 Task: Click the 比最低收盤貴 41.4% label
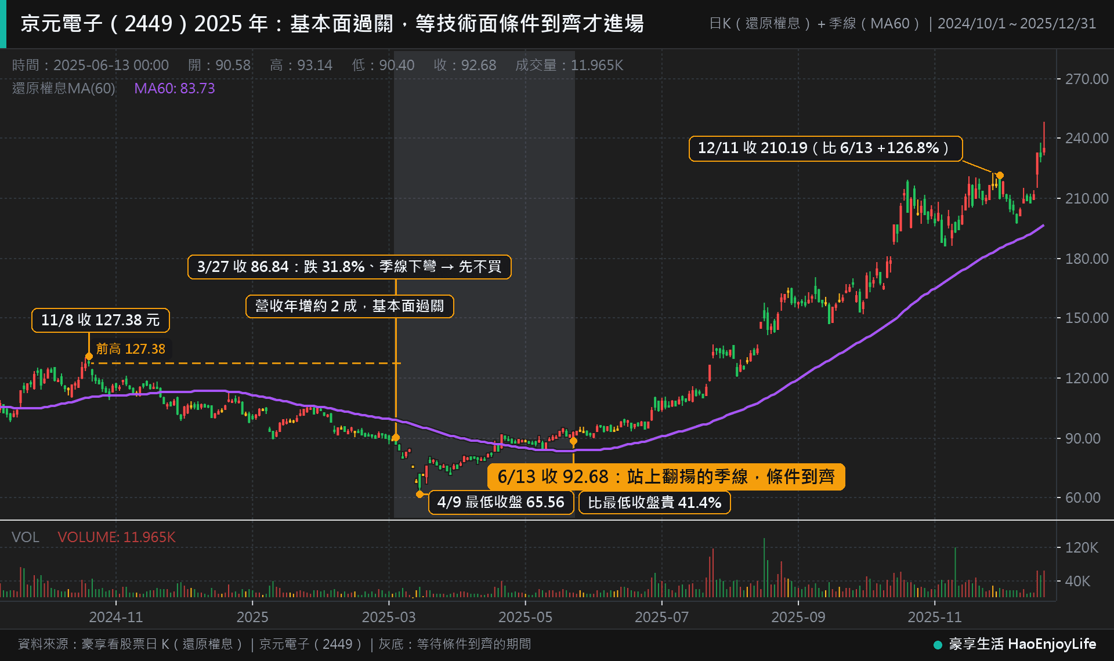coord(654,503)
